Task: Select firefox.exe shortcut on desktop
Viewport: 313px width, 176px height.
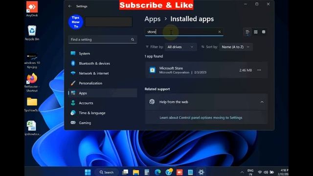Action: (x=32, y=83)
